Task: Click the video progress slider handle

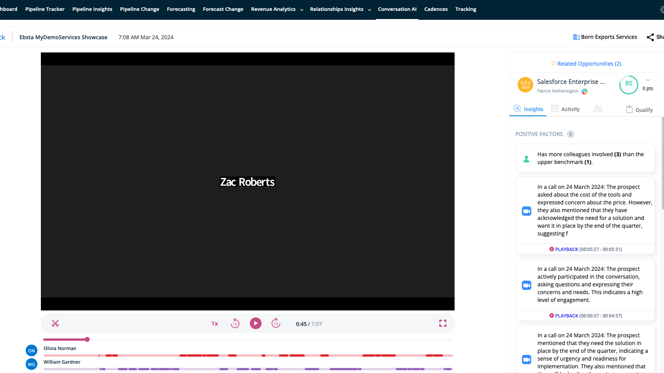Action: point(87,340)
